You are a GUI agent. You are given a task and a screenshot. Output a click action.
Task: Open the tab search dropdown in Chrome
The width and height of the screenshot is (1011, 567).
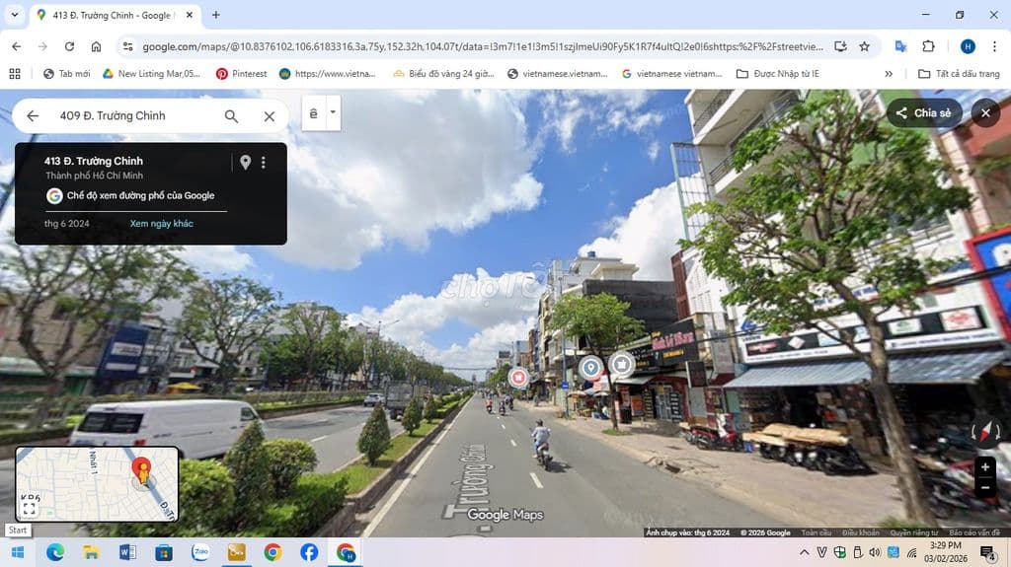pyautogui.click(x=14, y=15)
